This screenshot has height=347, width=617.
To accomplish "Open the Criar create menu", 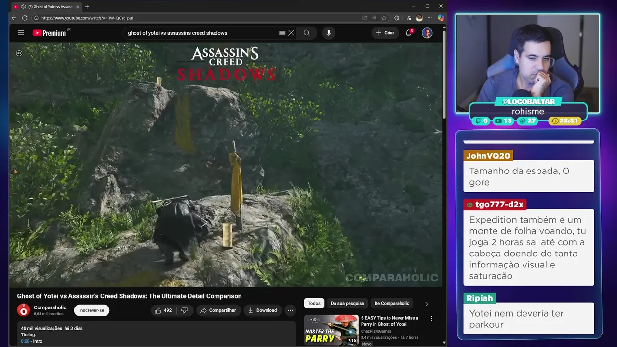I will [385, 33].
